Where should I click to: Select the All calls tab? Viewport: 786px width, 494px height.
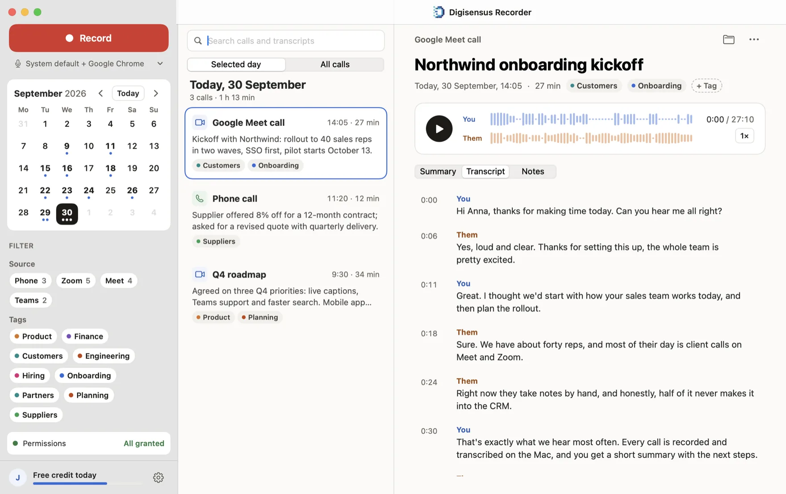334,64
